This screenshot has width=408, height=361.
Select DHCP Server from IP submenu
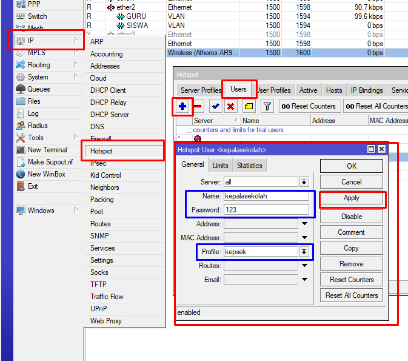click(110, 115)
